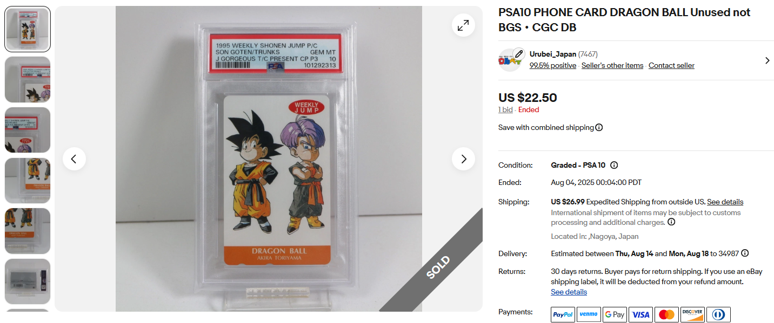The width and height of the screenshot is (774, 323).
Task: Open delivery estimate info icon near 34987
Action: (x=745, y=253)
